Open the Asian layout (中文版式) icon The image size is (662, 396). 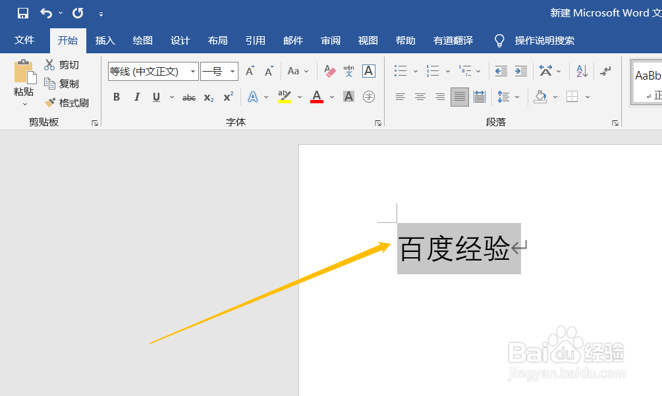click(545, 71)
